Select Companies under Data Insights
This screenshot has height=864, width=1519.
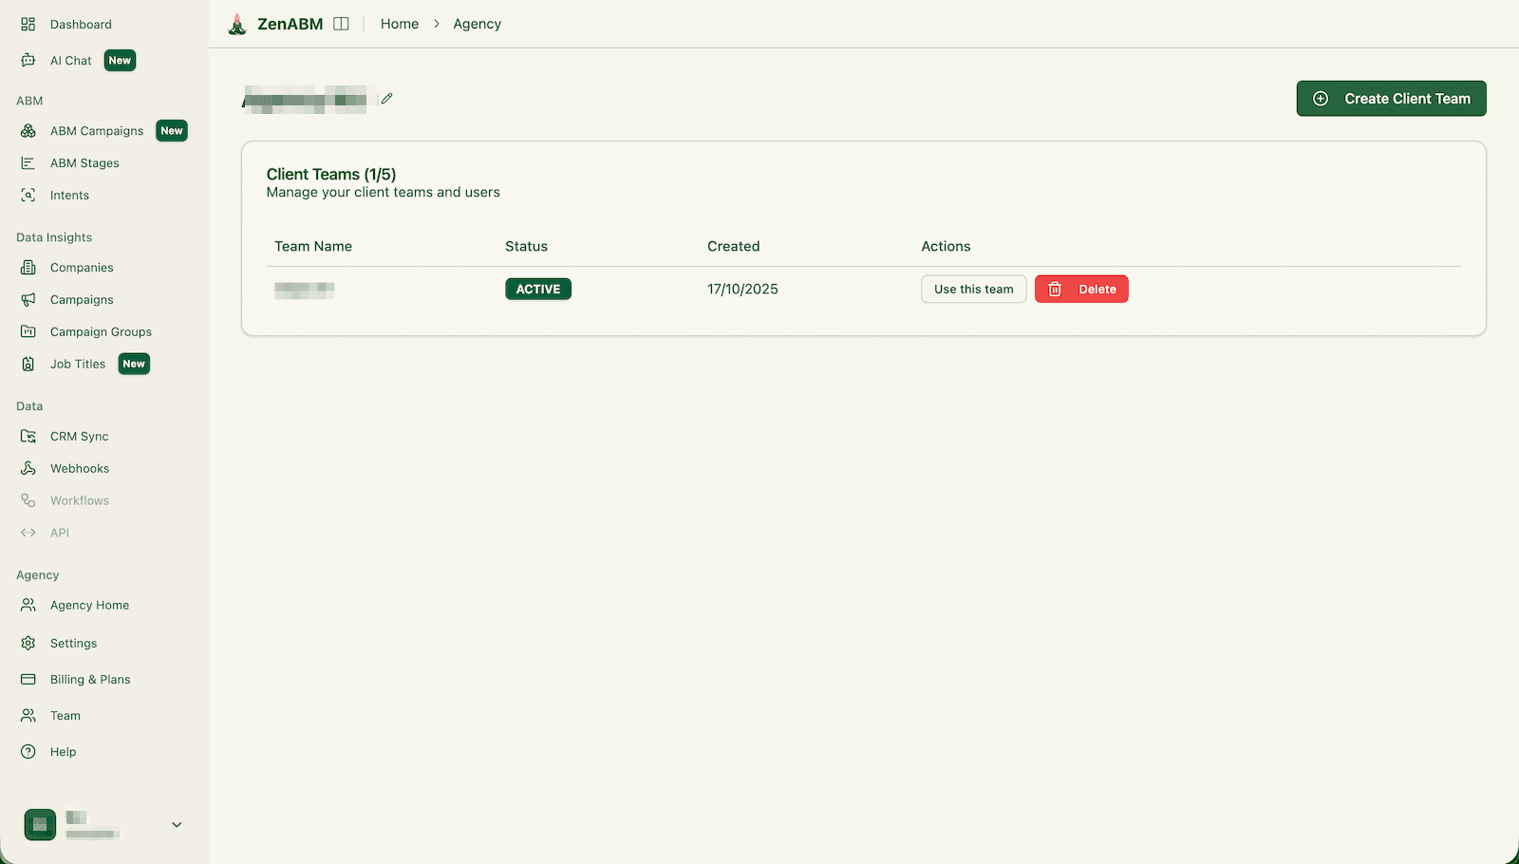(82, 268)
